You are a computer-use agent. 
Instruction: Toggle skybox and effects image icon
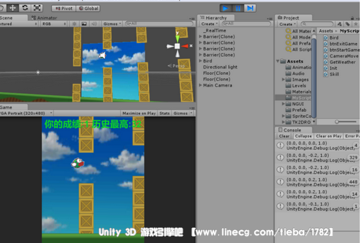(x=84, y=24)
